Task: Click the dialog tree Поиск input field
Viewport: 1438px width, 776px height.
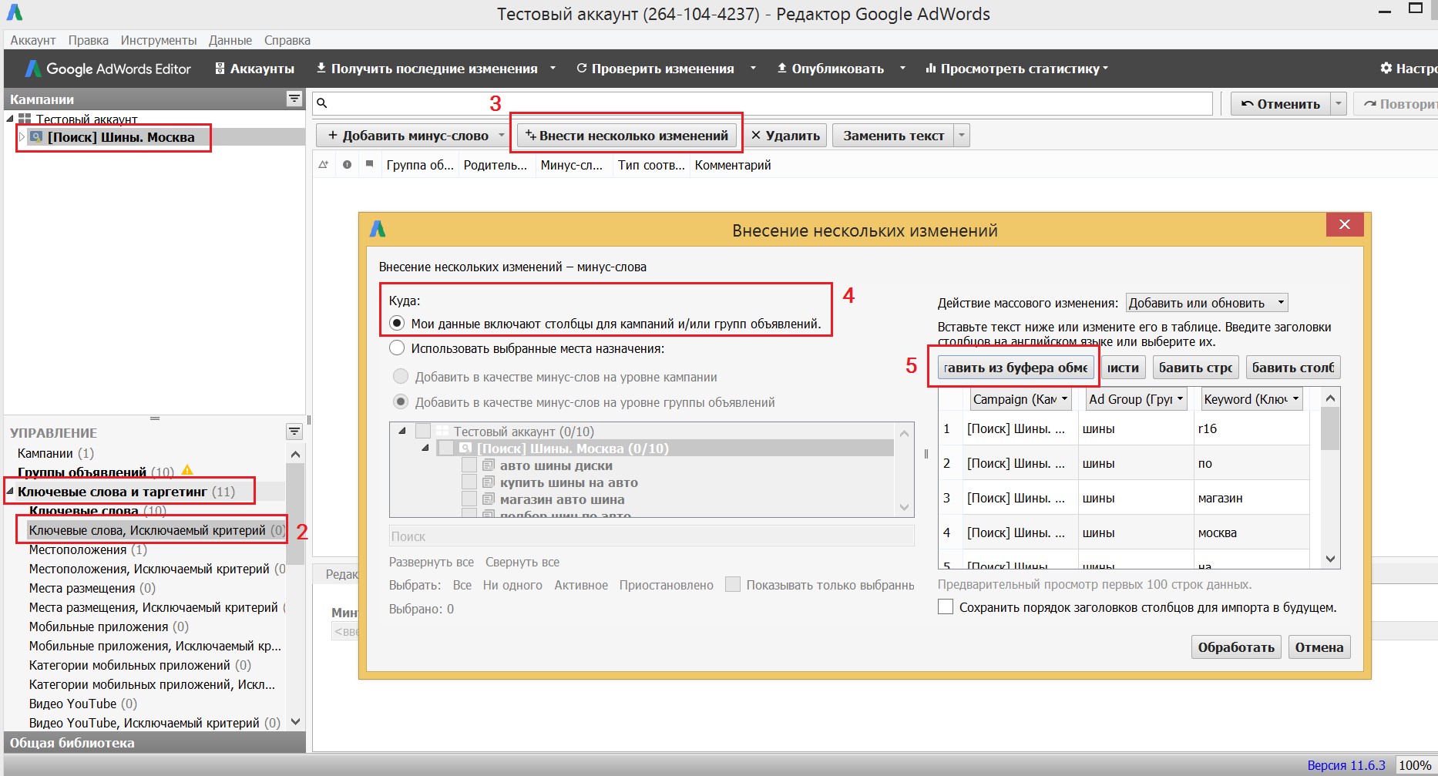Action: click(x=651, y=536)
